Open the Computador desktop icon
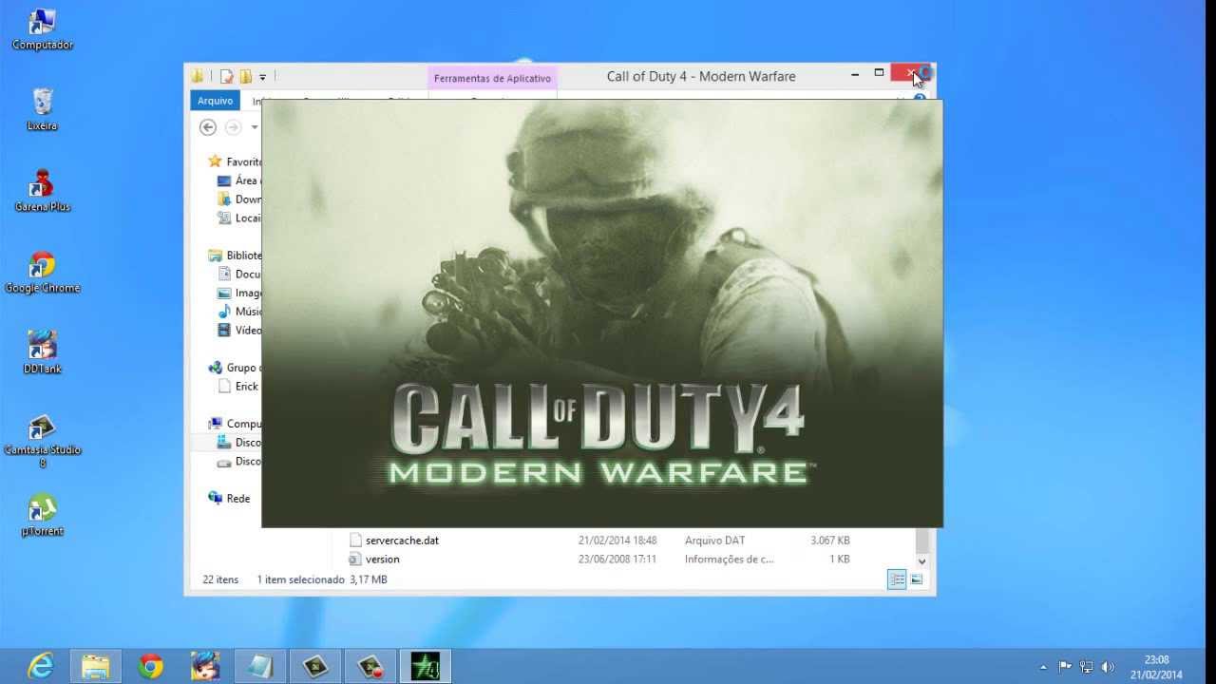Viewport: 1216px width, 684px height. 43,28
